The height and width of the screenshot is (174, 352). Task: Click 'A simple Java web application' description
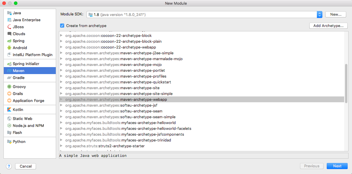93,156
